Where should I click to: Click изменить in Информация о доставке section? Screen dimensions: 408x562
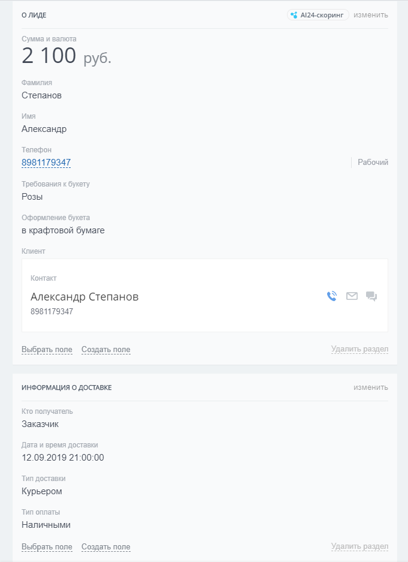[370, 387]
